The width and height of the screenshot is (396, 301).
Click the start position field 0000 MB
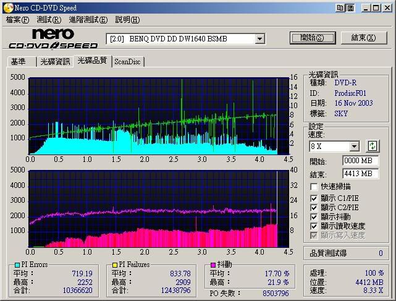coord(360,161)
